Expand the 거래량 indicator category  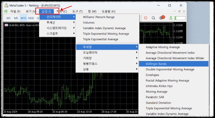click(x=107, y=58)
